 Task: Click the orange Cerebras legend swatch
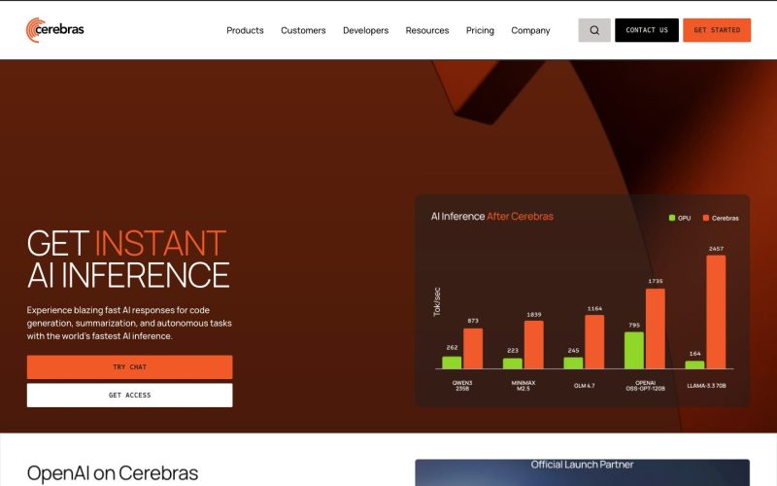(x=706, y=218)
